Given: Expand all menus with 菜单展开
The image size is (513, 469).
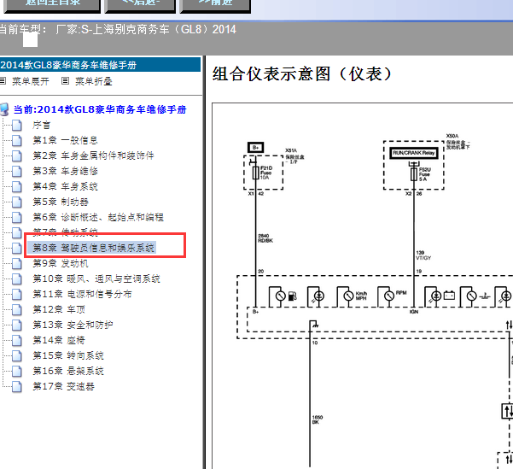Looking at the screenshot, I should [31, 81].
